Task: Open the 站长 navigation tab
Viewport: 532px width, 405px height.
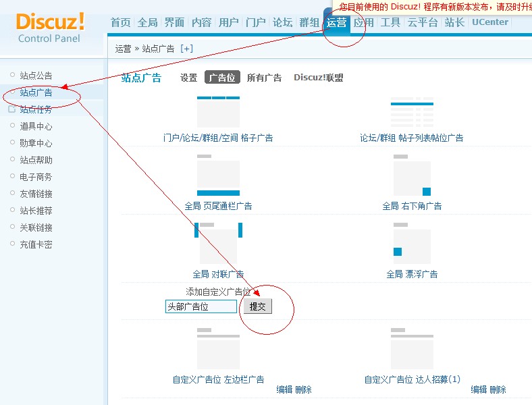Action: coord(454,22)
